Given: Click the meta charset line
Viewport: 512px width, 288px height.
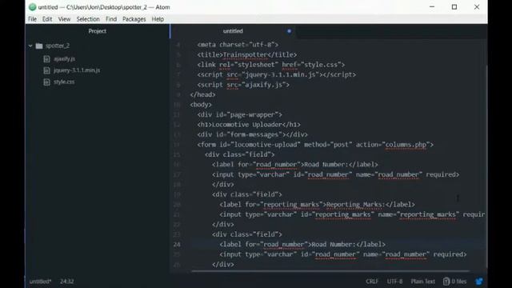Looking at the screenshot, I should tap(238, 45).
